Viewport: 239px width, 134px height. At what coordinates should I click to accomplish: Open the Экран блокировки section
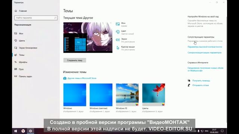(x=28, y=48)
